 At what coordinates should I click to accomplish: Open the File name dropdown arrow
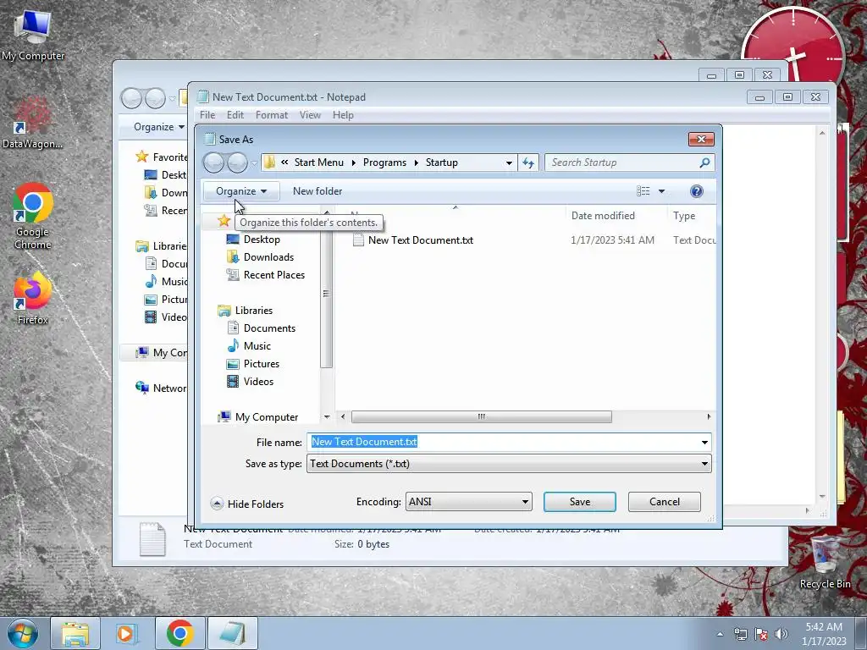pyautogui.click(x=704, y=442)
